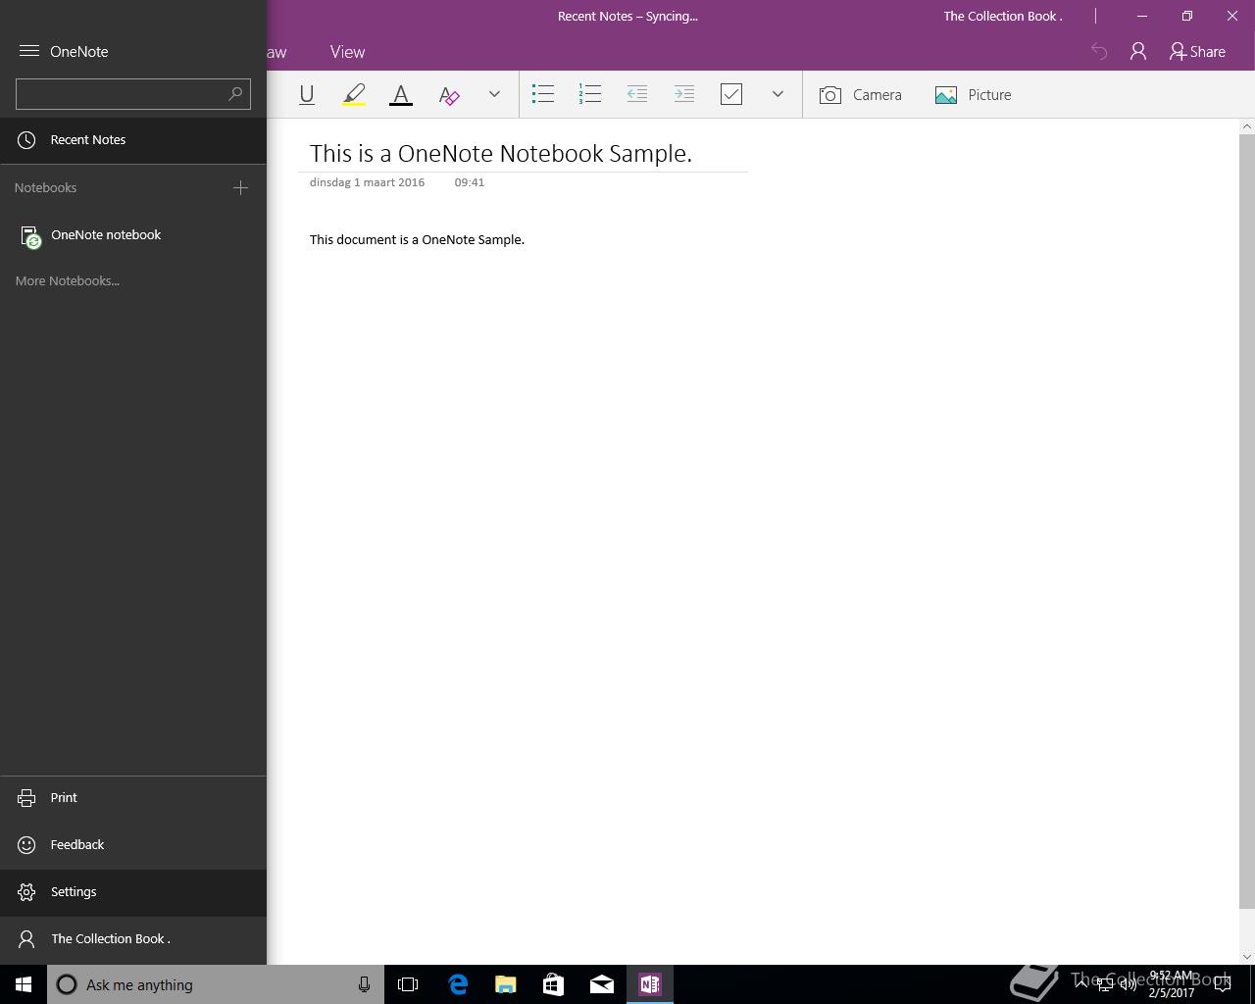Open Task View on taskbar

click(x=408, y=984)
